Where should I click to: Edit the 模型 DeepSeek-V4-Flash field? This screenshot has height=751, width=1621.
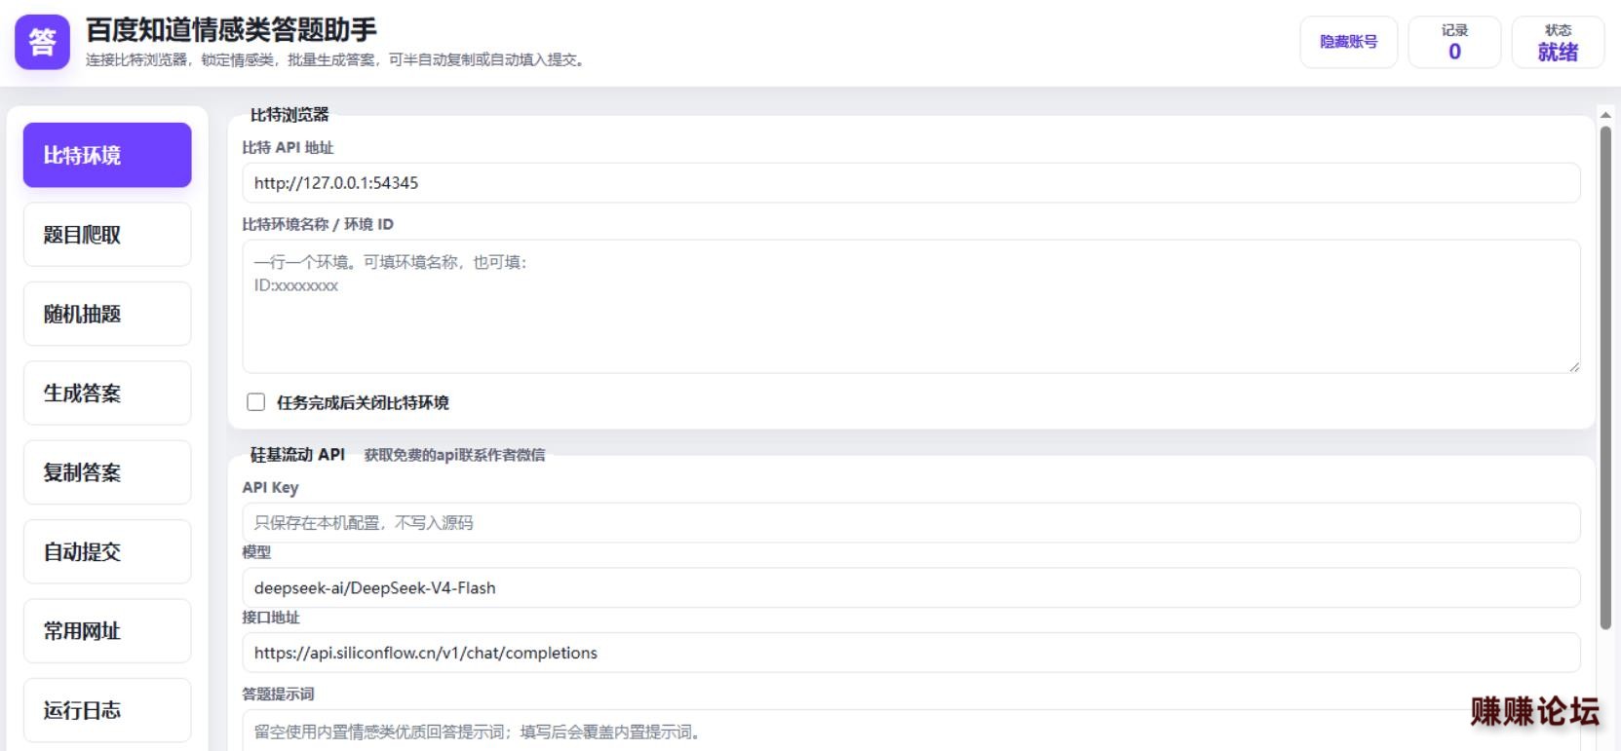pos(910,588)
